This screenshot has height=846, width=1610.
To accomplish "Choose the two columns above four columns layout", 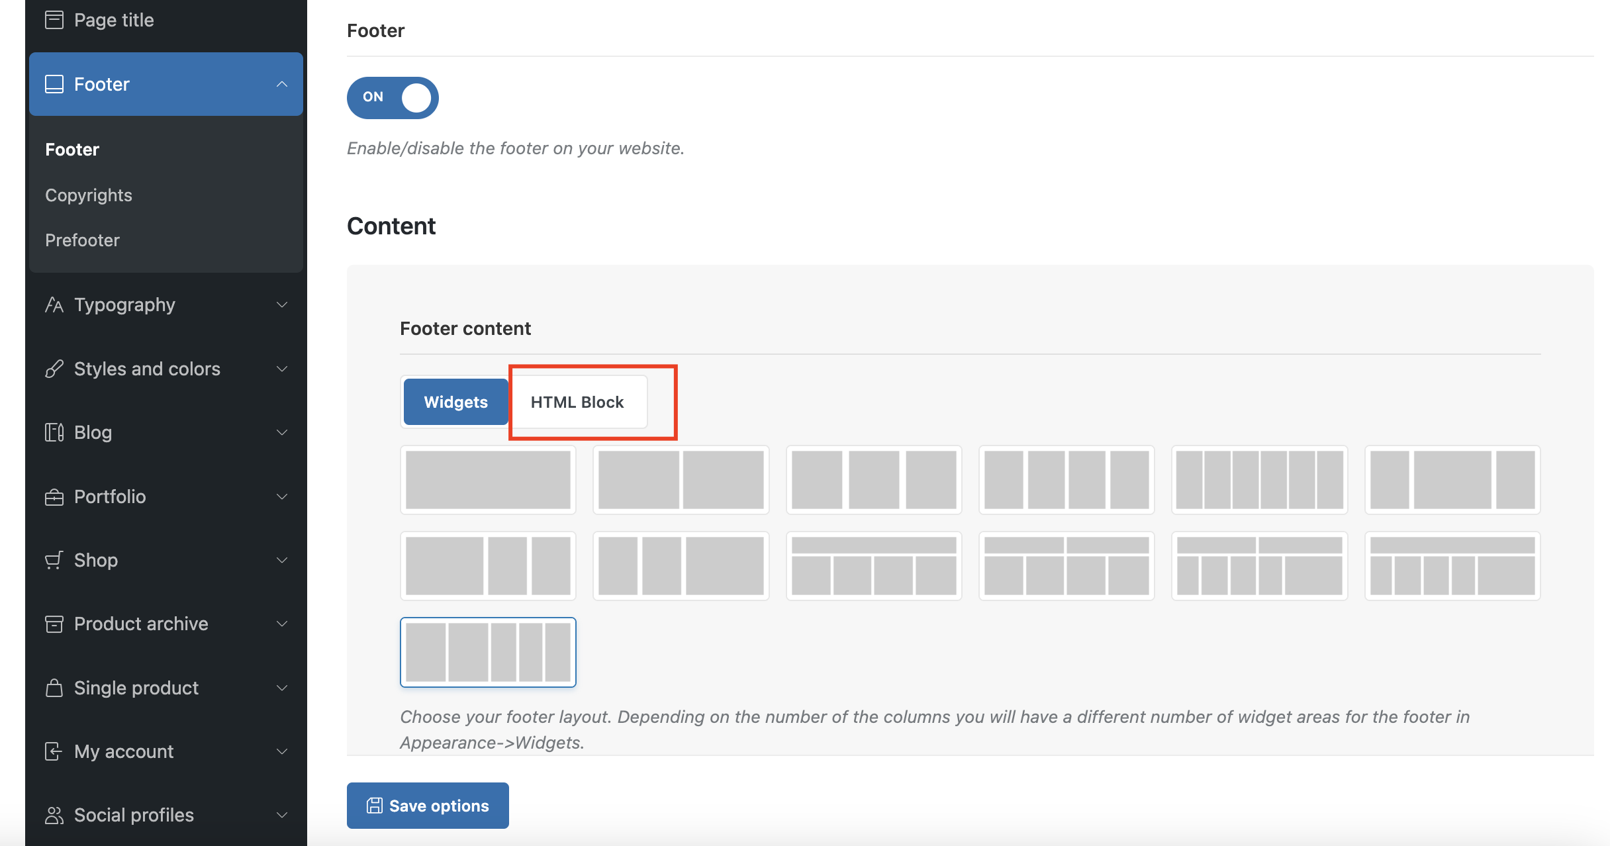I will (1066, 566).
